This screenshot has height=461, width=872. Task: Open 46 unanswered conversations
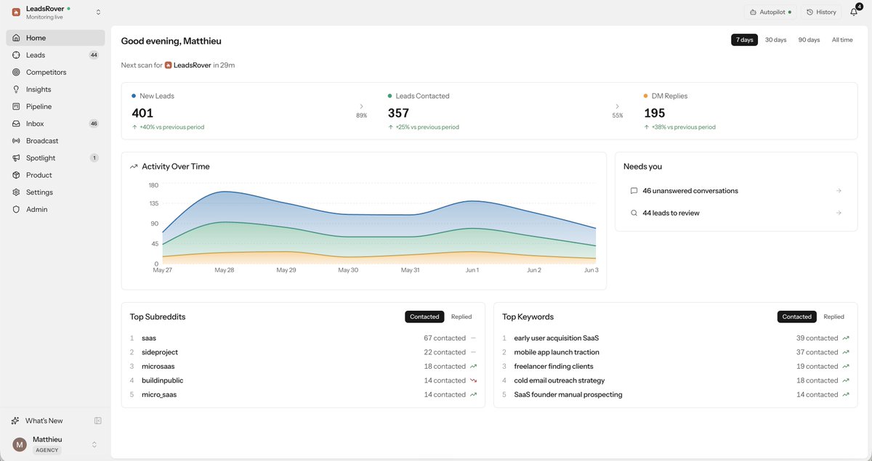(736, 191)
